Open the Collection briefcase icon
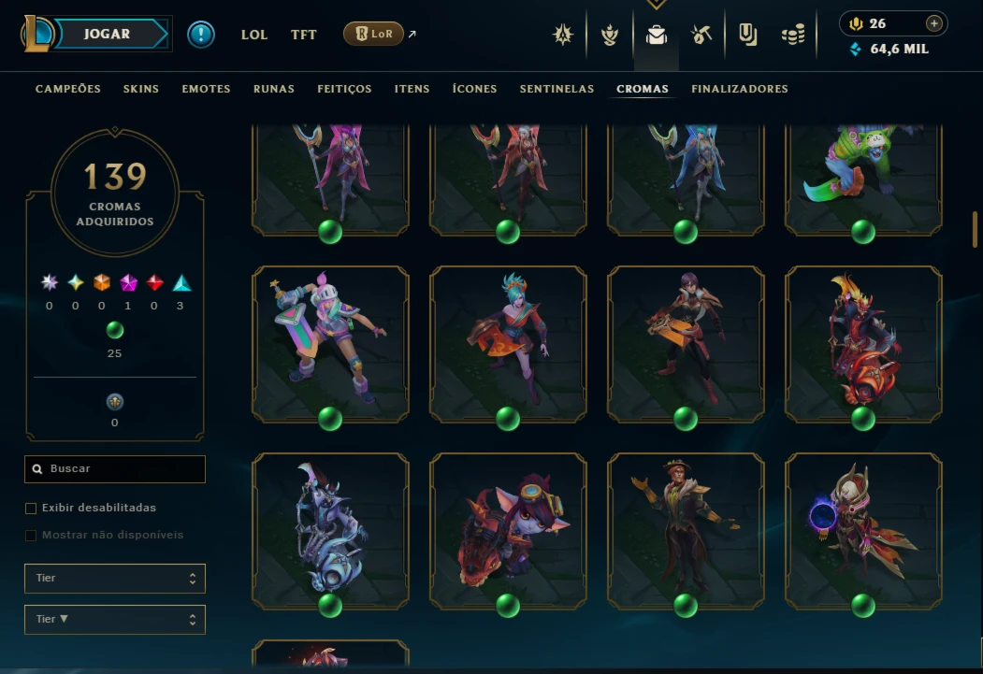The height and width of the screenshot is (674, 983). click(656, 36)
